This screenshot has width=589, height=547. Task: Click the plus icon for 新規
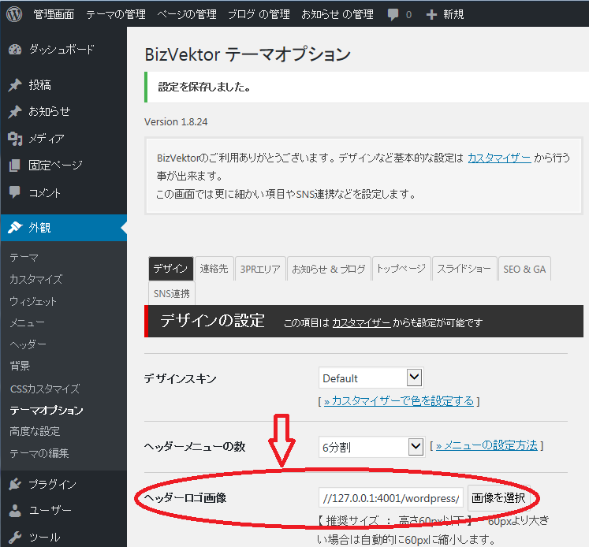431,14
